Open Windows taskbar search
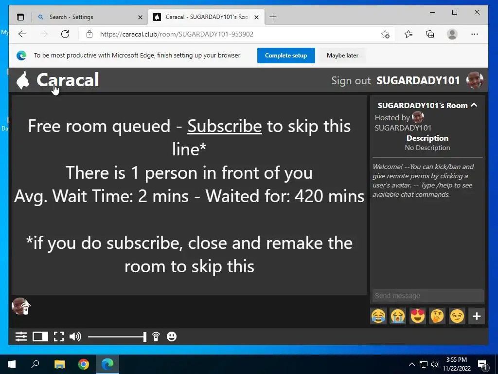498x374 pixels. point(35,364)
